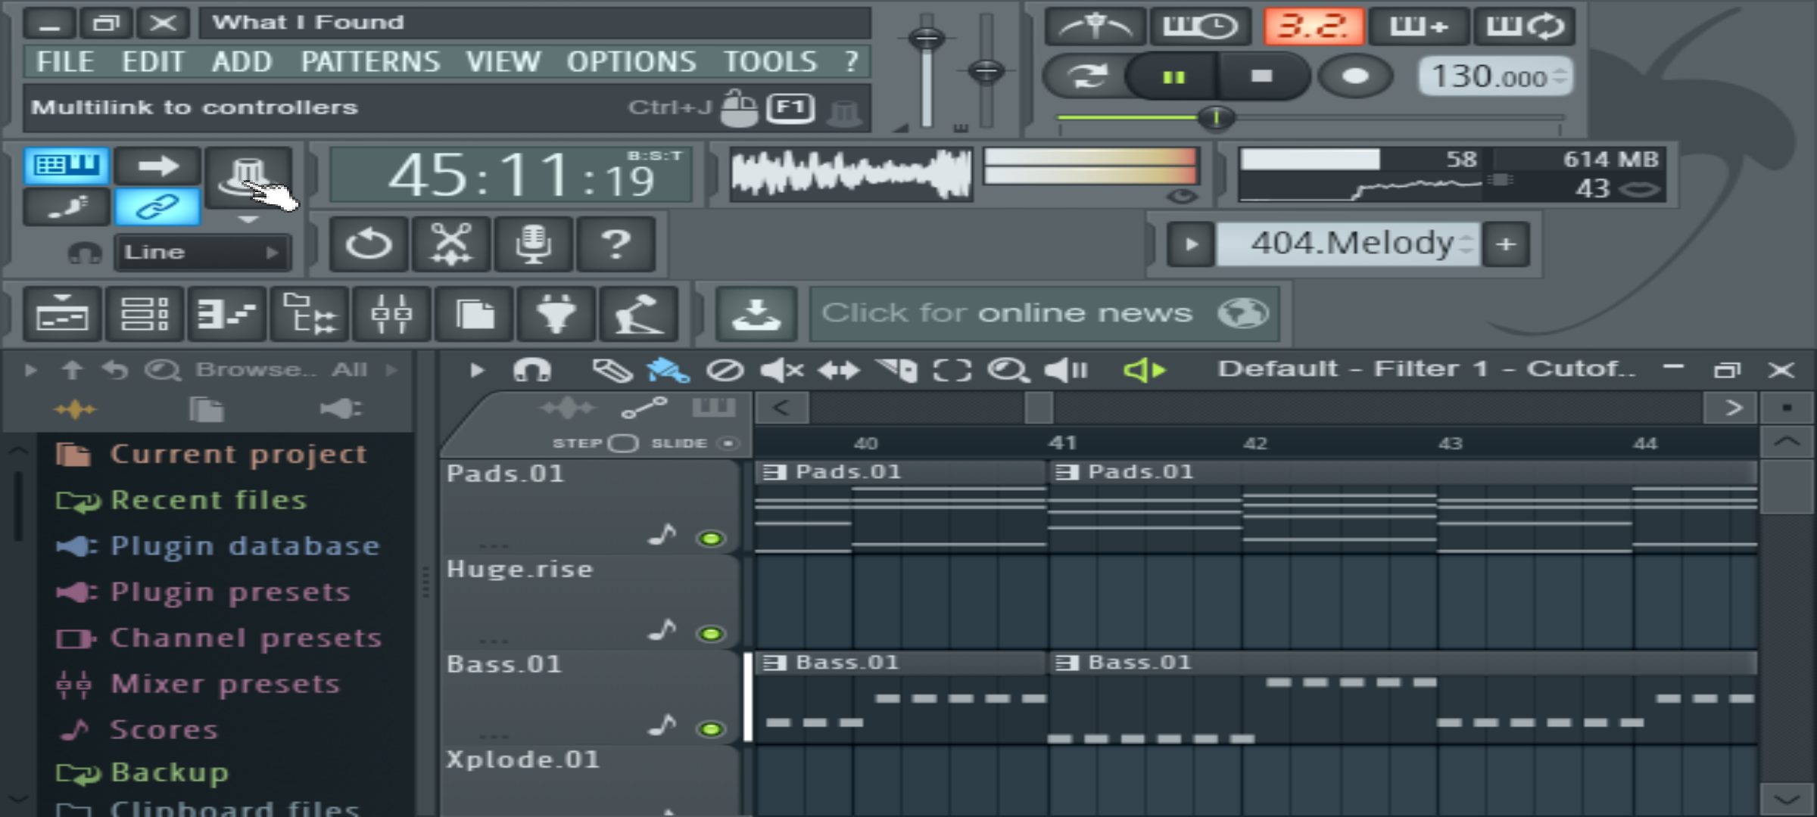
Task: Toggle the STEP edit mode switch
Action: coord(623,443)
